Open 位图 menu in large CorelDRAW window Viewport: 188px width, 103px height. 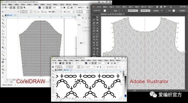(42, 5)
